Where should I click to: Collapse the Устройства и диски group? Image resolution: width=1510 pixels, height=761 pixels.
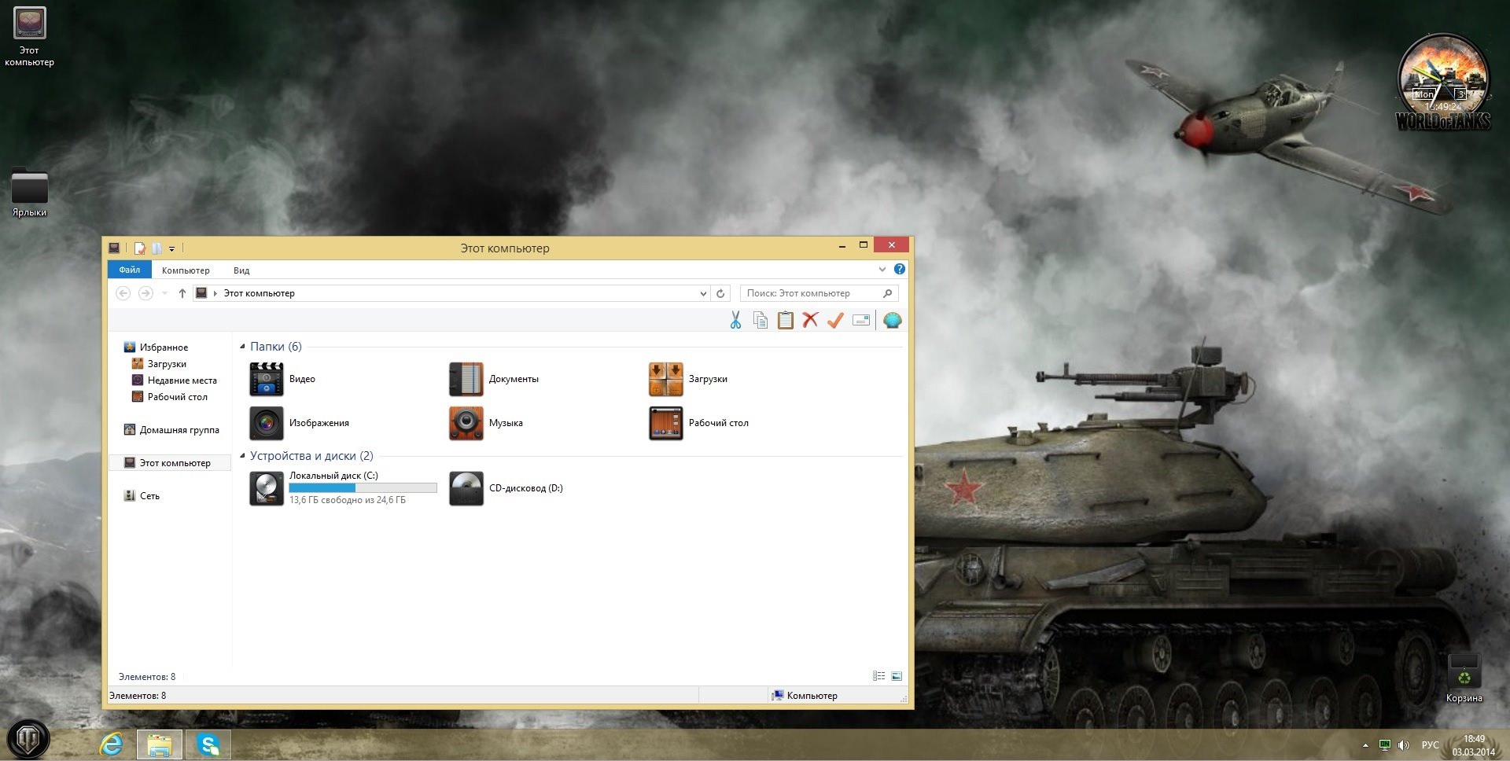242,456
